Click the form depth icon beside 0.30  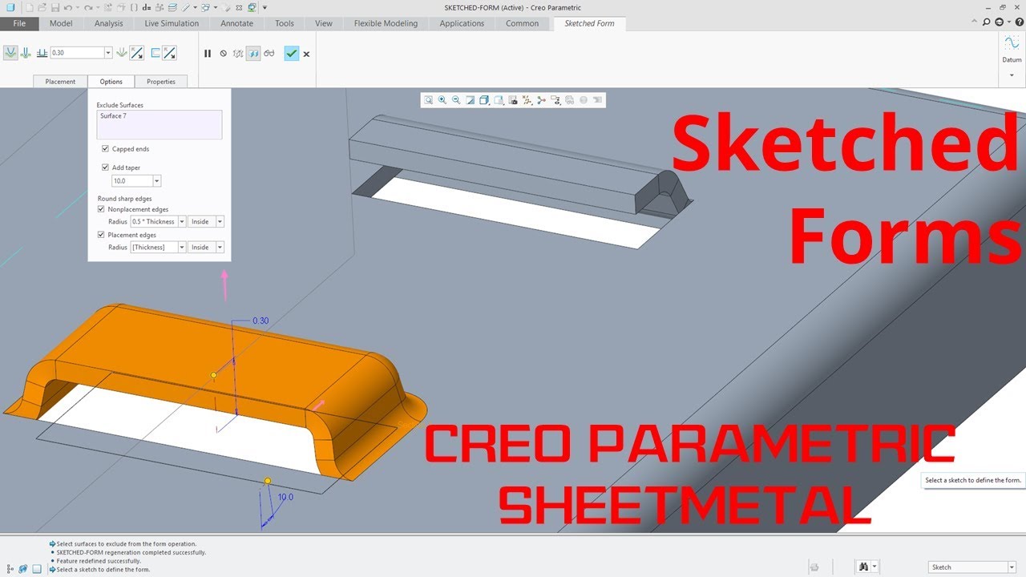[x=42, y=53]
